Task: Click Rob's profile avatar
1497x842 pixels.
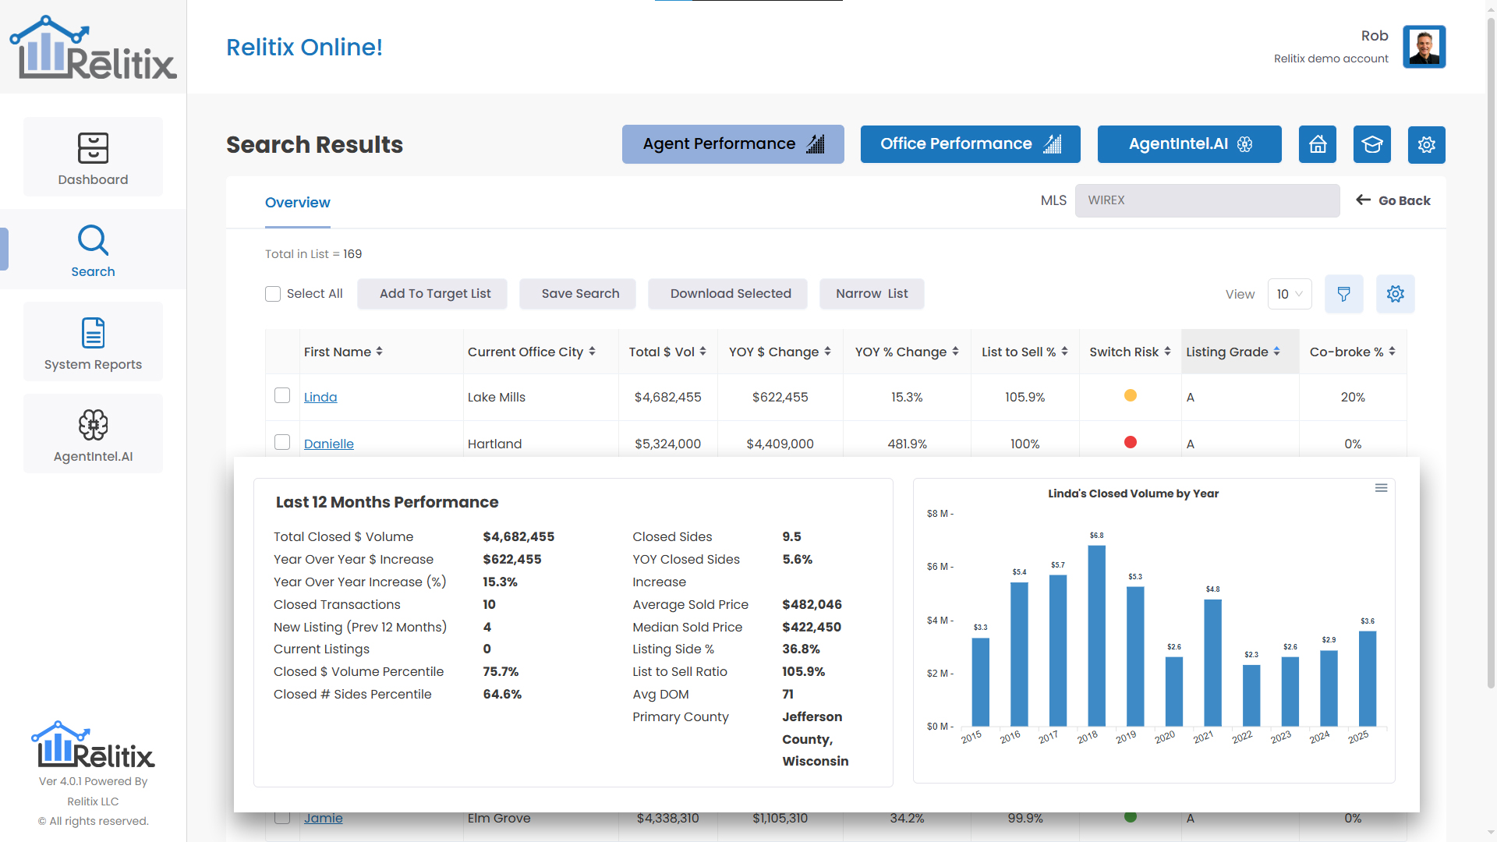Action: point(1424,47)
